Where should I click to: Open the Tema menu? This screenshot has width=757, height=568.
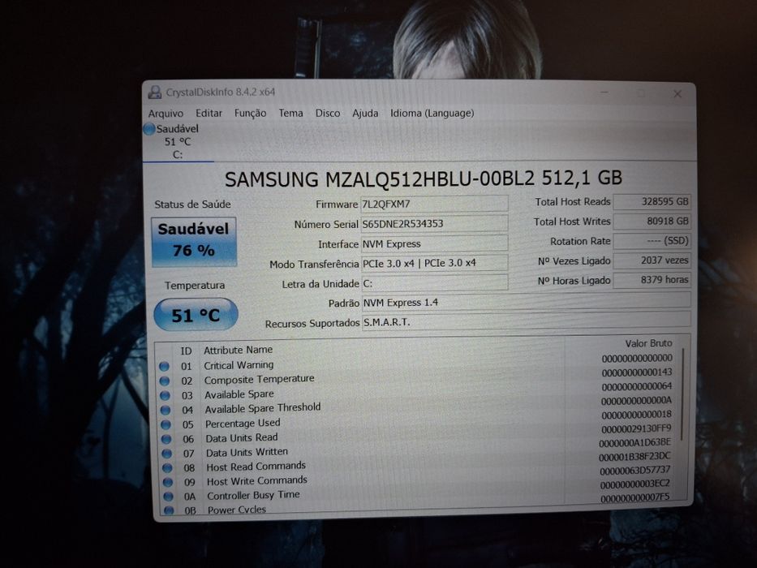pyautogui.click(x=290, y=113)
